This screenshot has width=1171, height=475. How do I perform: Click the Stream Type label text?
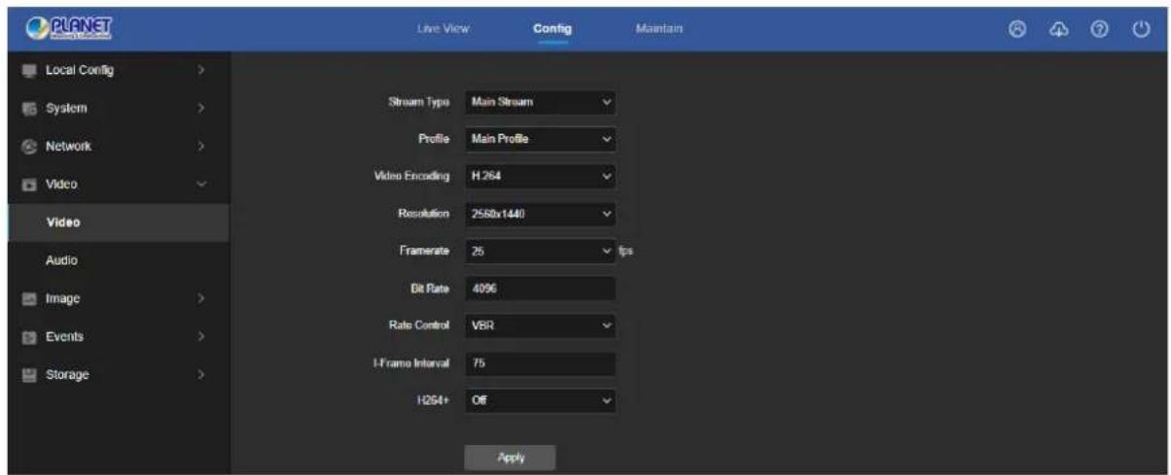[x=419, y=102]
